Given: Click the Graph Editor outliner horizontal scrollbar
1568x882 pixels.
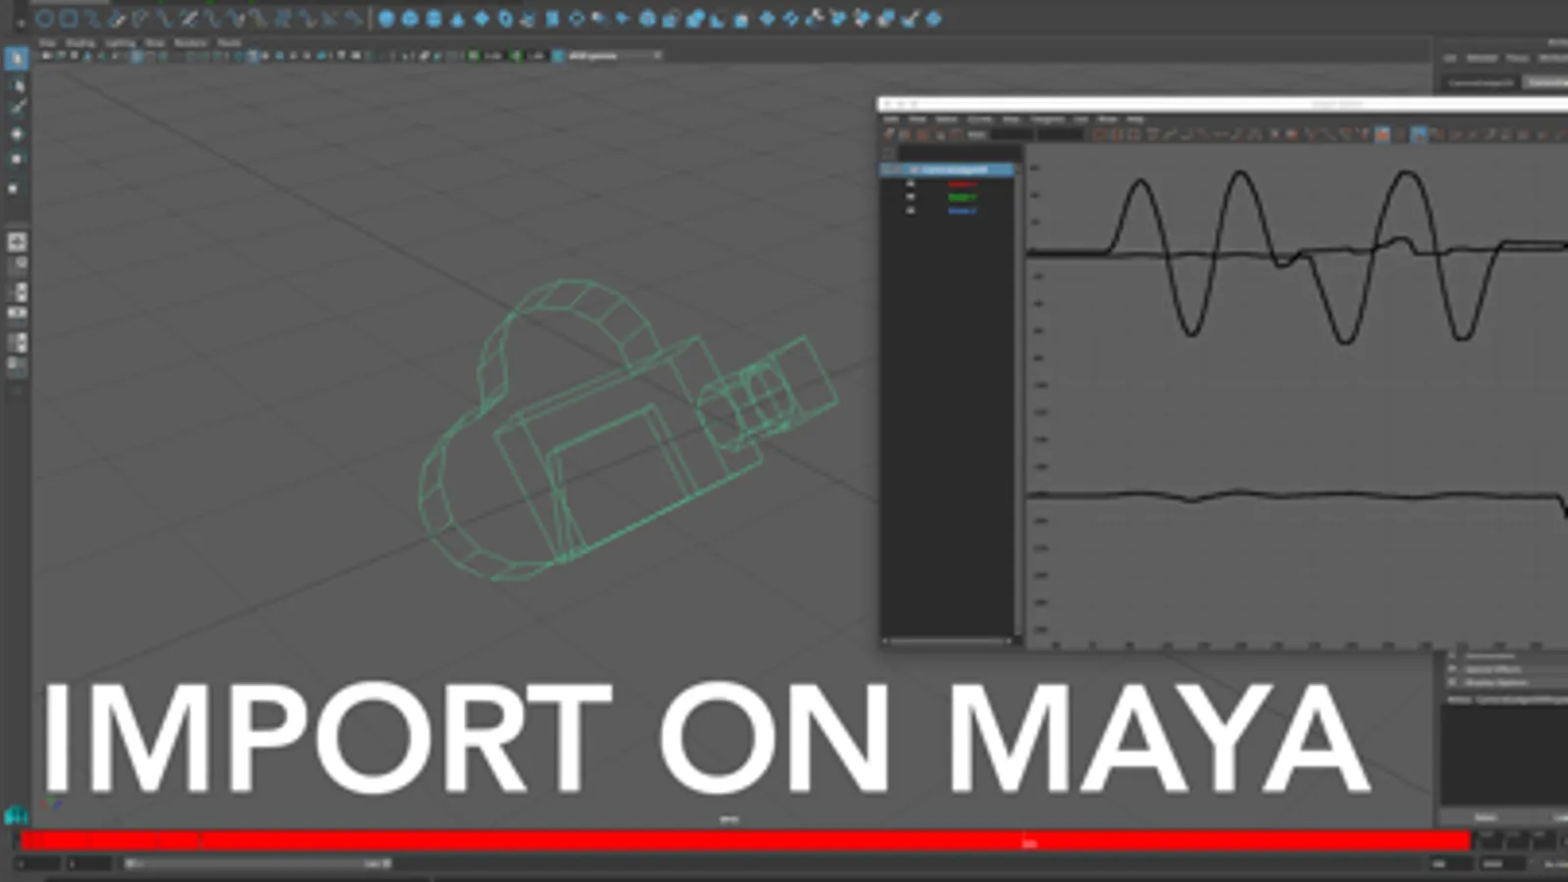Looking at the screenshot, I should tap(948, 641).
